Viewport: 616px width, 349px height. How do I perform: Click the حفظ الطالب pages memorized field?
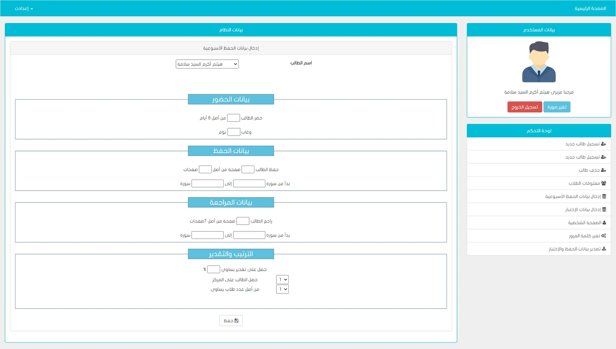[248, 169]
